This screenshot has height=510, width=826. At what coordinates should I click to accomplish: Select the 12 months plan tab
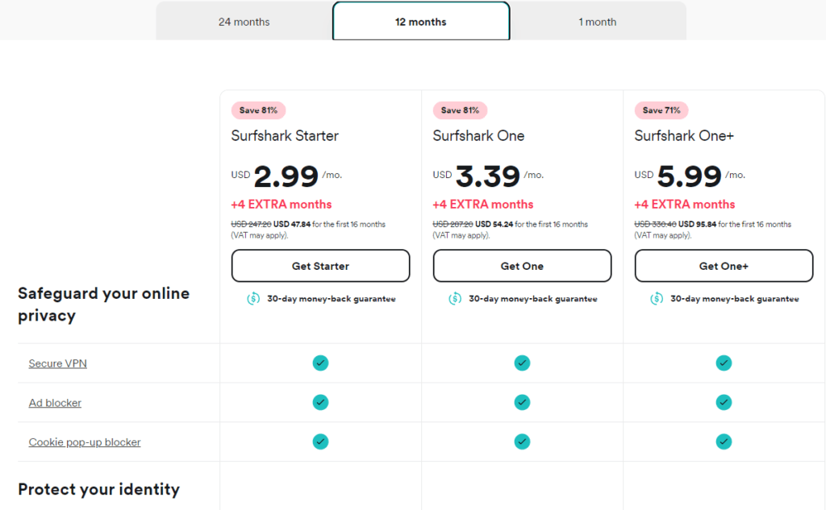tap(421, 22)
